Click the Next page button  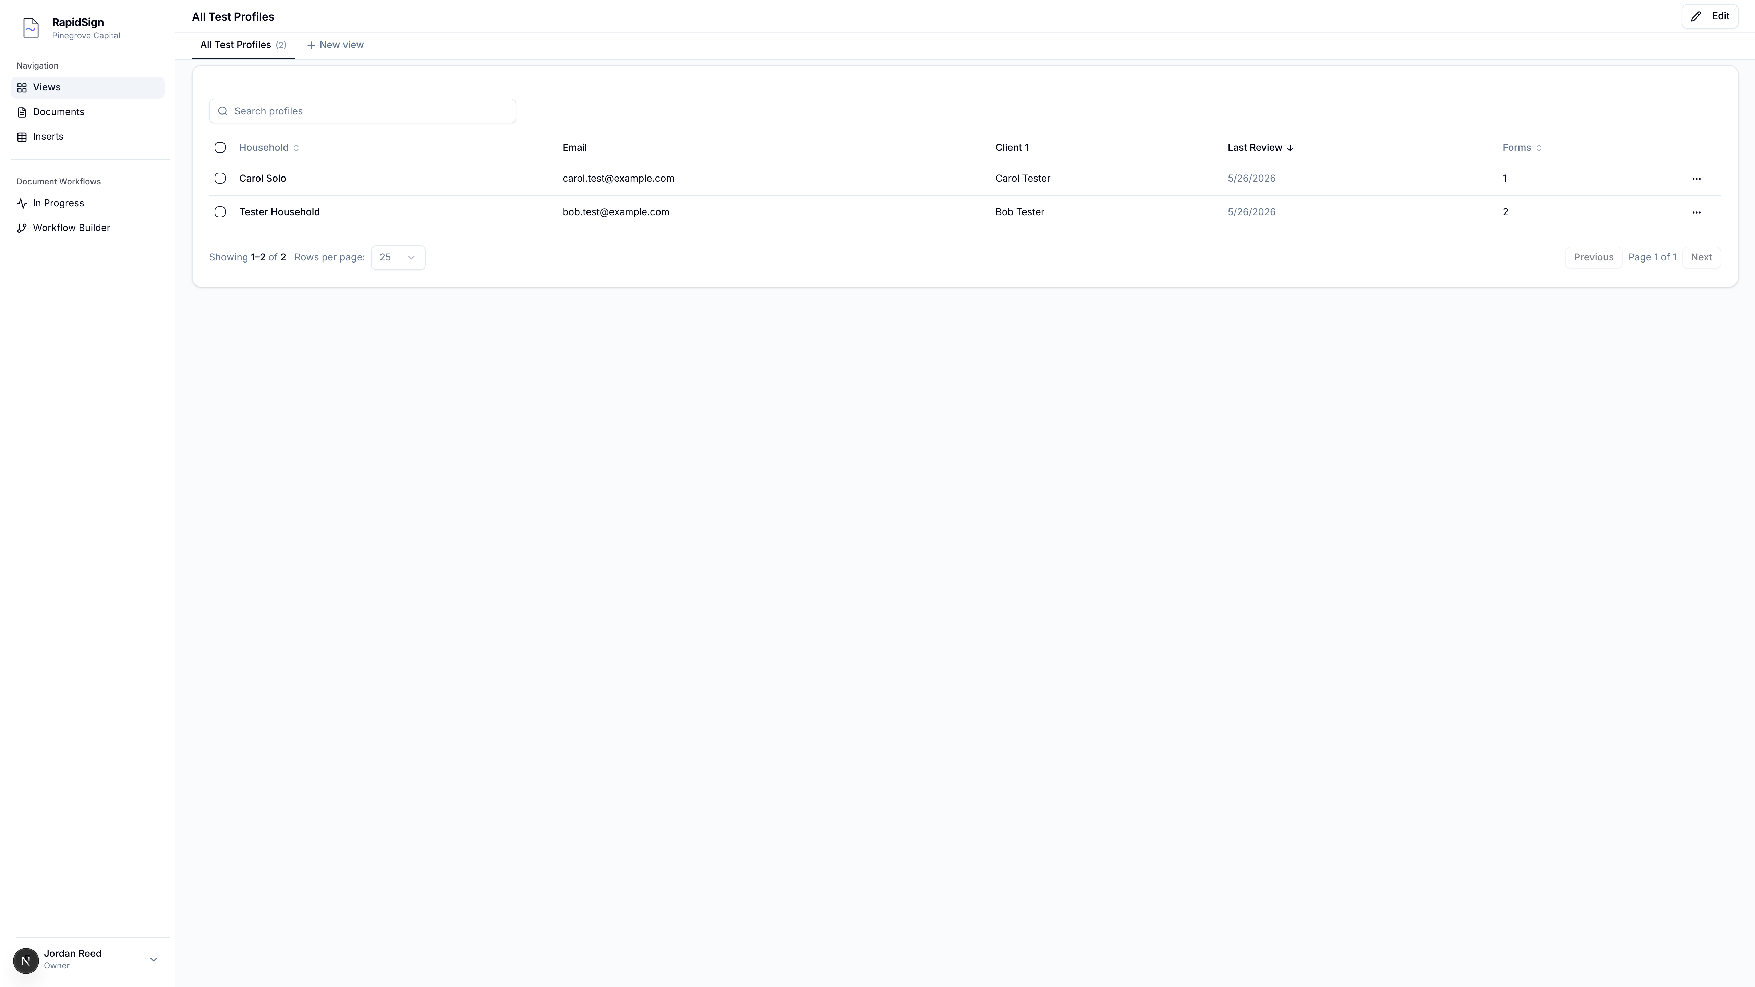click(1701, 257)
